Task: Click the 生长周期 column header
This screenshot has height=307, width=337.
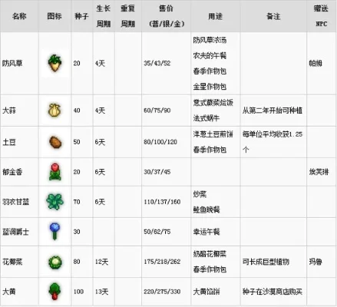Action: pyautogui.click(x=104, y=16)
